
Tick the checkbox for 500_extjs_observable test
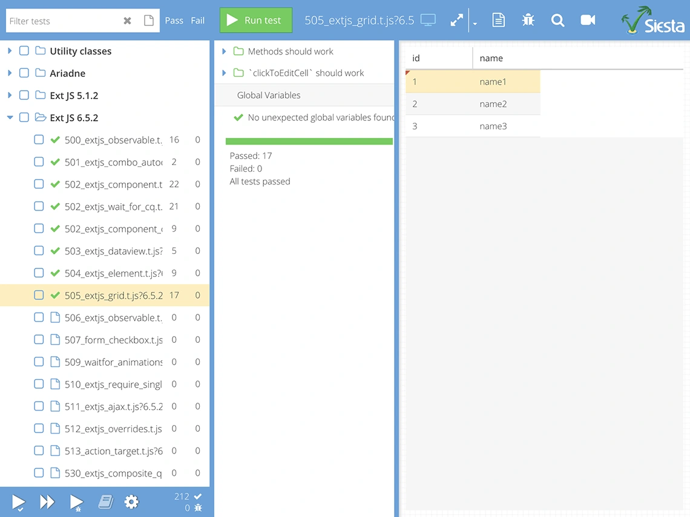(x=39, y=139)
